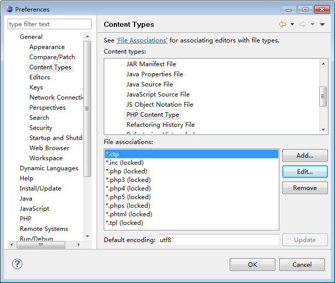
Task: Open the forward history dropdown arrow
Action: [312, 24]
